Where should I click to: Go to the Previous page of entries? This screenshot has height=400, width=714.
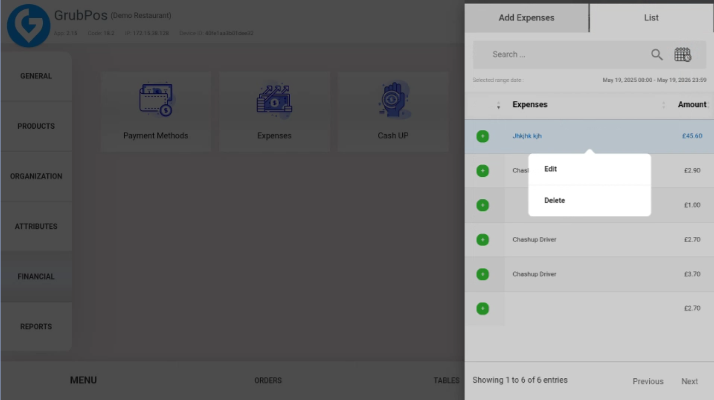coord(648,382)
